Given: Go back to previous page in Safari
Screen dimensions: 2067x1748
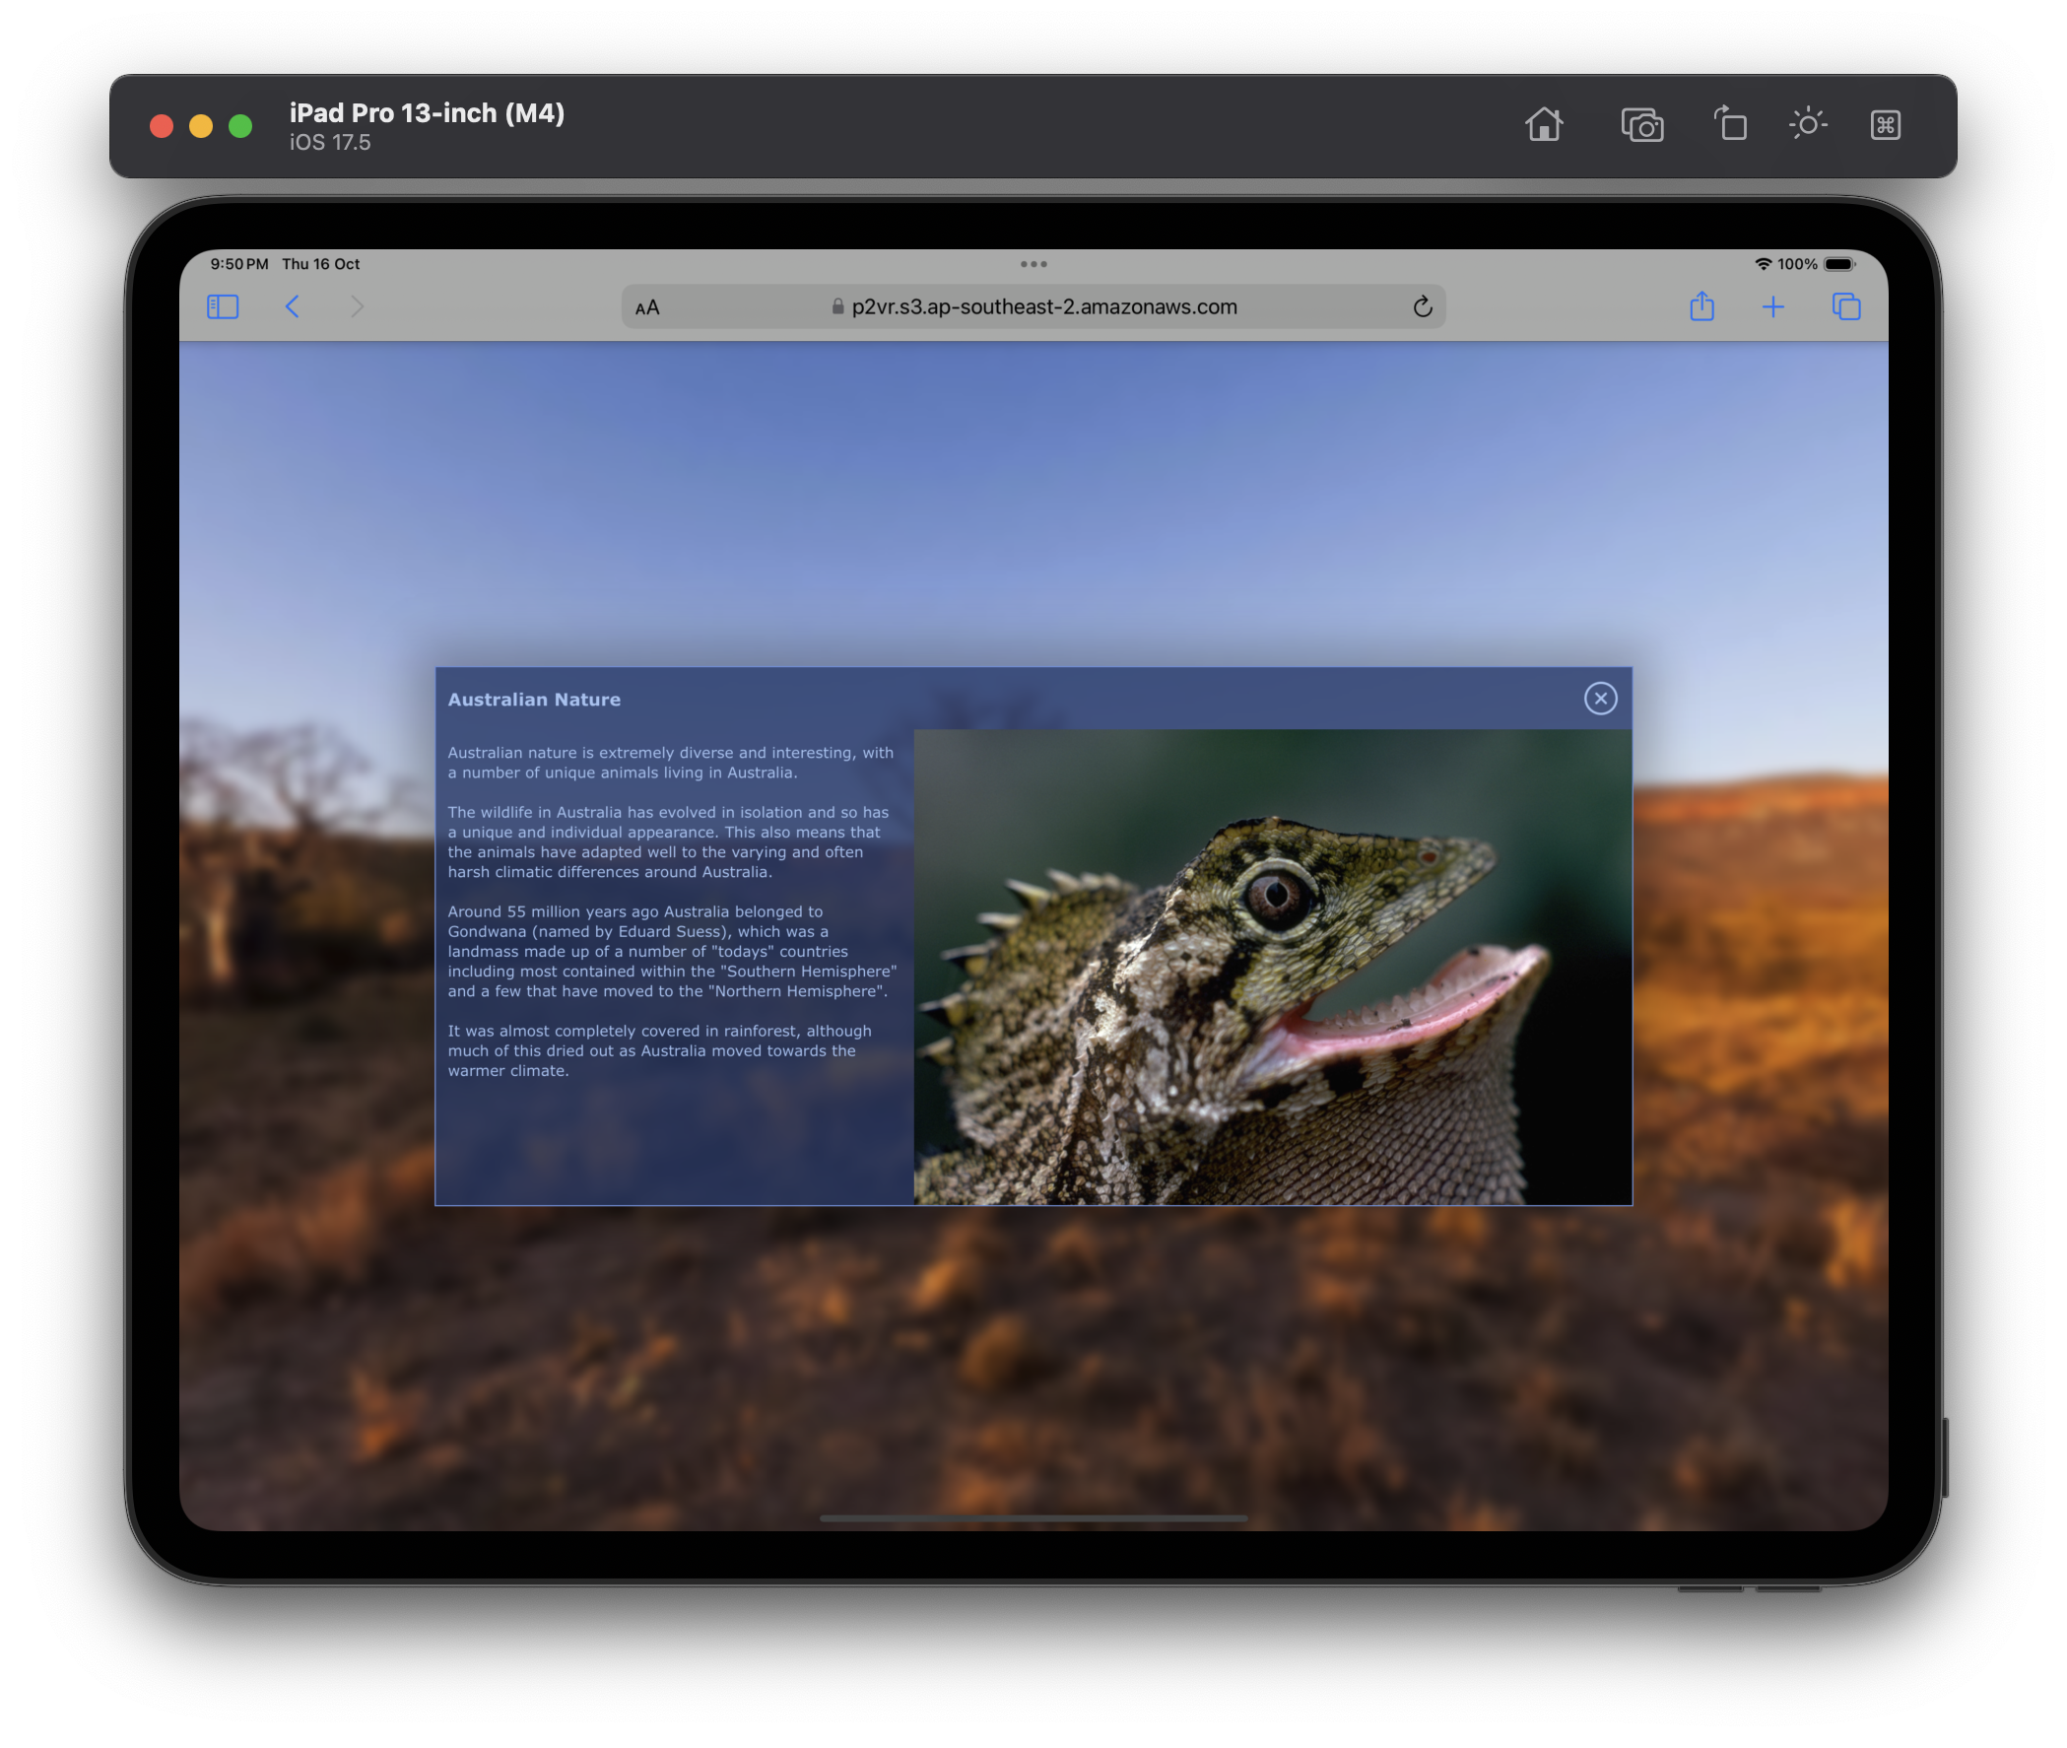Looking at the screenshot, I should click(293, 307).
